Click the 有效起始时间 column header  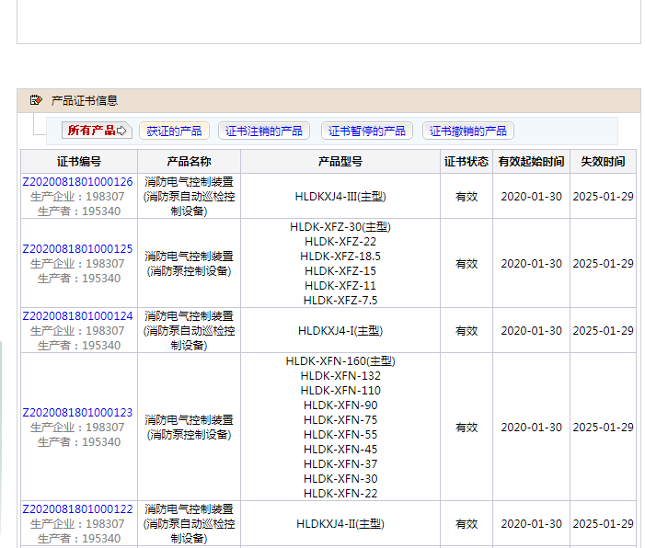coord(531,162)
